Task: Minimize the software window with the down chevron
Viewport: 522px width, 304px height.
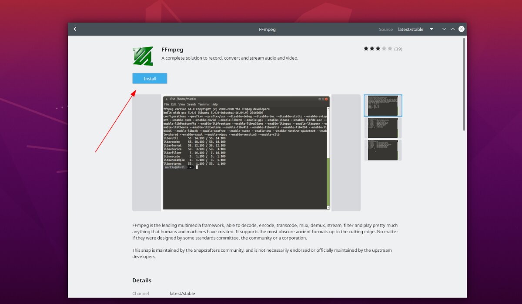Action: coord(444,29)
